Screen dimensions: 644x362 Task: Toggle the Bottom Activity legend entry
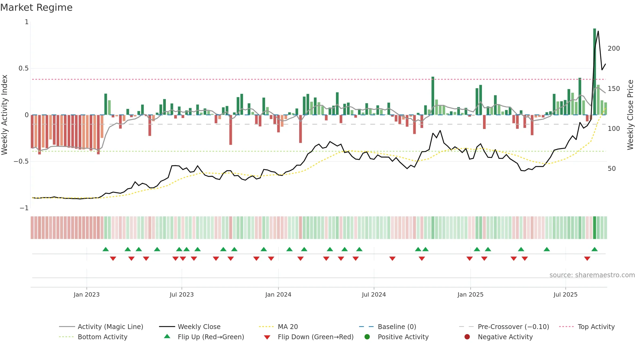(x=93, y=337)
